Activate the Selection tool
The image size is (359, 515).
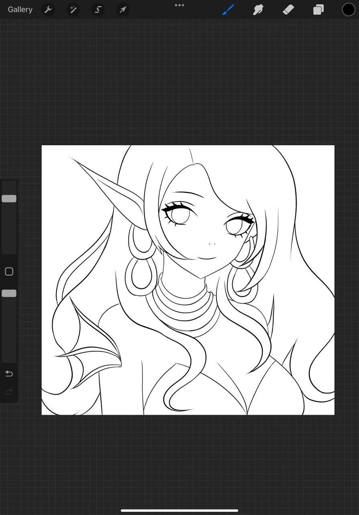pos(98,9)
